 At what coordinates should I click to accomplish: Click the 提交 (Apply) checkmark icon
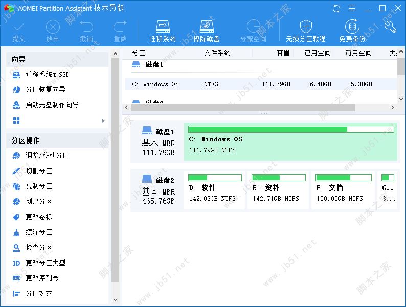coord(19,27)
